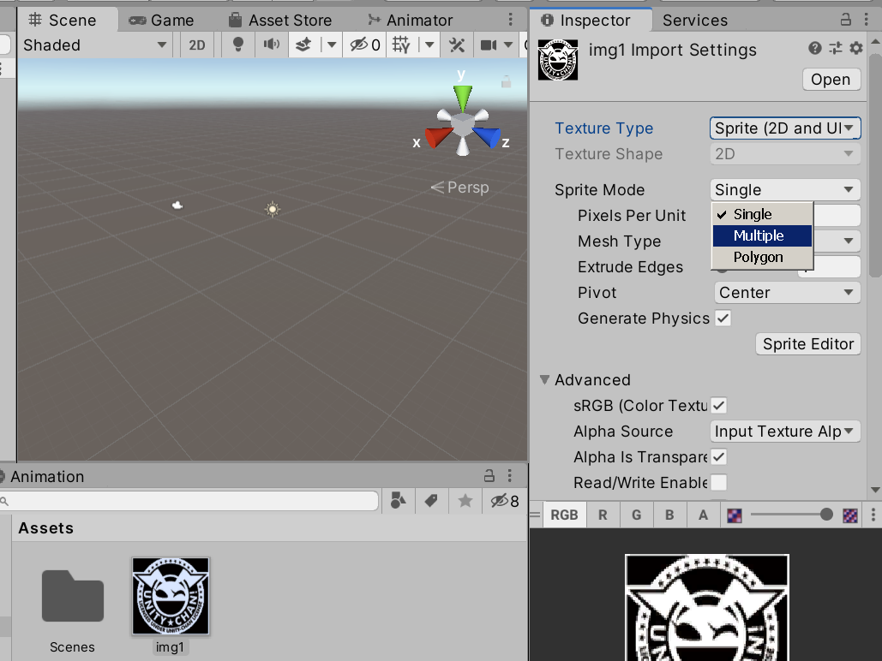Click the green Y axis gizmo cone
This screenshot has height=661, width=882.
462,98
